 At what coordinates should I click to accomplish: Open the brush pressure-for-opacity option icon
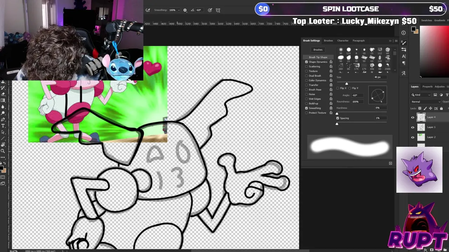click(148, 10)
